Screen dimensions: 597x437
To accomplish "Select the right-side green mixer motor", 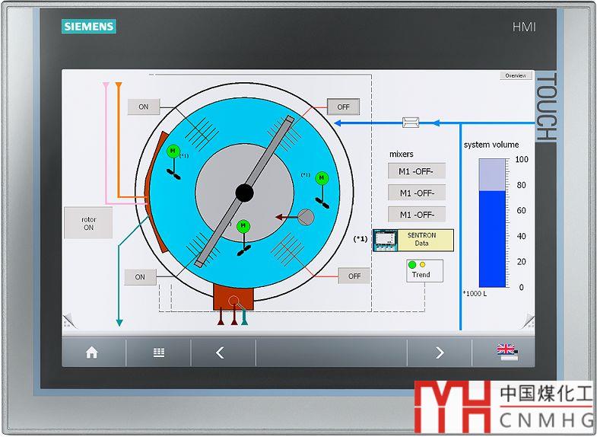I will pyautogui.click(x=321, y=178).
